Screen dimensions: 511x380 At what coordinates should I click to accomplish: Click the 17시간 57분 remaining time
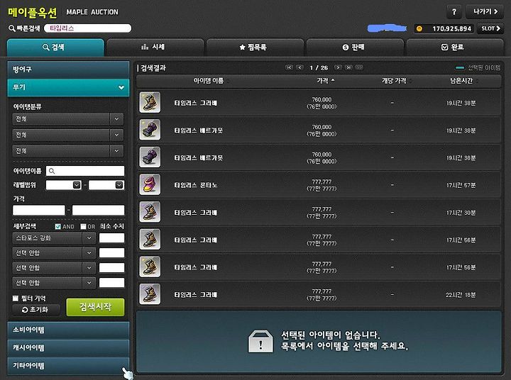(461, 185)
